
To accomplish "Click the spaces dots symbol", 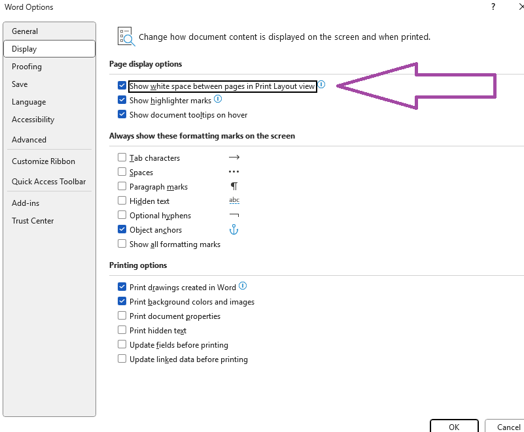I will pyautogui.click(x=234, y=171).
